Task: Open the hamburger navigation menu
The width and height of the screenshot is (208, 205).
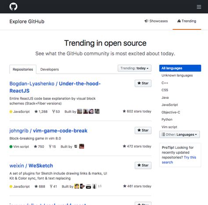Action: click(x=199, y=7)
